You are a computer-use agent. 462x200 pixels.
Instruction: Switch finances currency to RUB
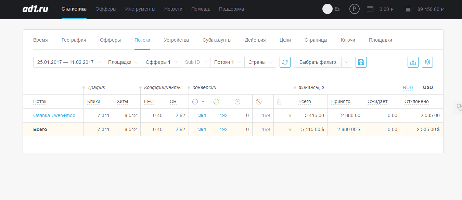pyautogui.click(x=408, y=87)
